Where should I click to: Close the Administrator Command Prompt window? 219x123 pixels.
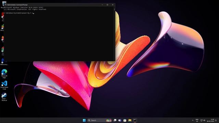coord(113,5)
